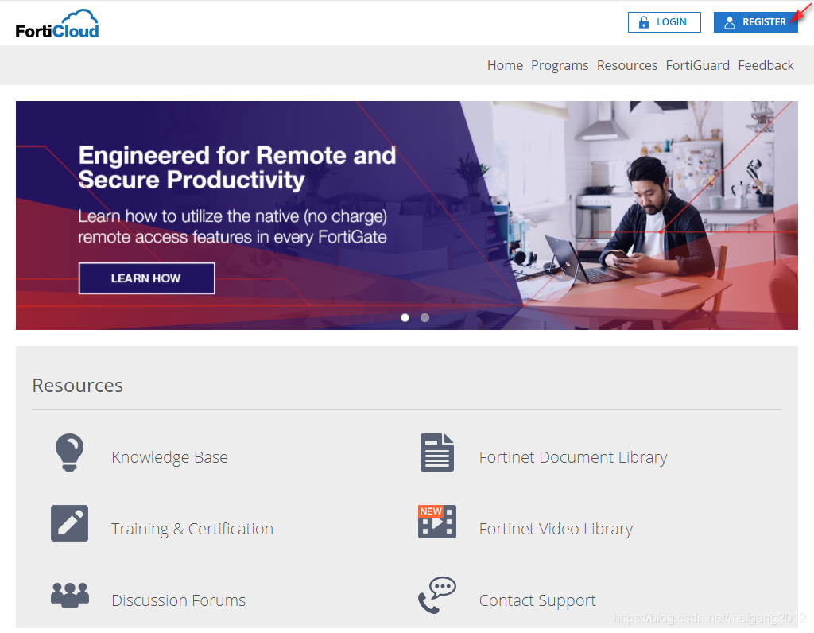The image size is (814, 633).
Task: Open the Knowledge Base link
Action: [x=169, y=457]
